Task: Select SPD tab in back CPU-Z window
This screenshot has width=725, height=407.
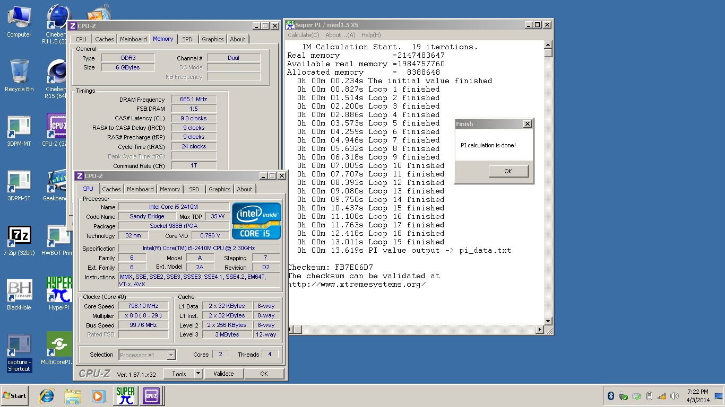Action: tap(187, 39)
